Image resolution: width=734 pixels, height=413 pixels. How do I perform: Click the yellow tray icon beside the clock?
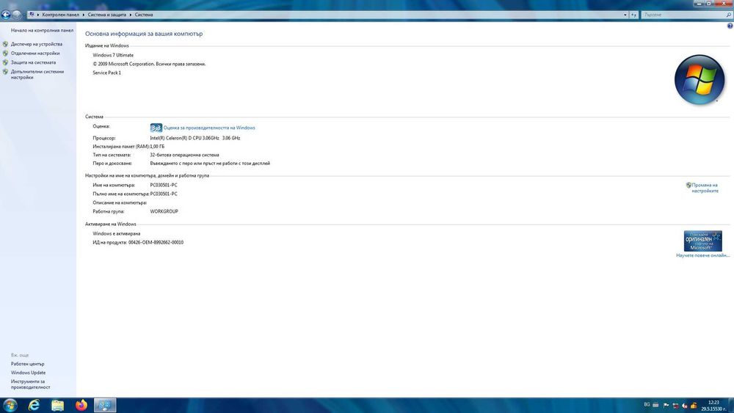[x=694, y=406]
